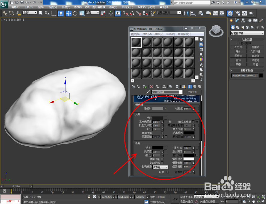
Task: Toggle Show Shaded Material in Viewport
Action: [x=183, y=87]
